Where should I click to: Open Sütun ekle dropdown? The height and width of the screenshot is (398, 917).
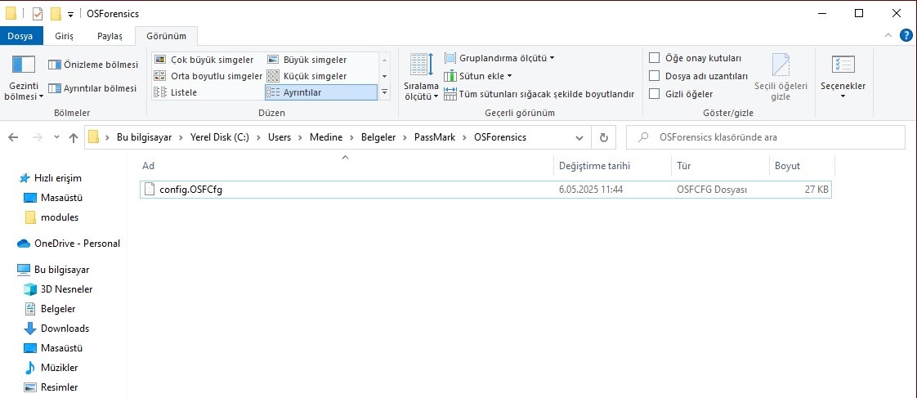pyautogui.click(x=478, y=76)
